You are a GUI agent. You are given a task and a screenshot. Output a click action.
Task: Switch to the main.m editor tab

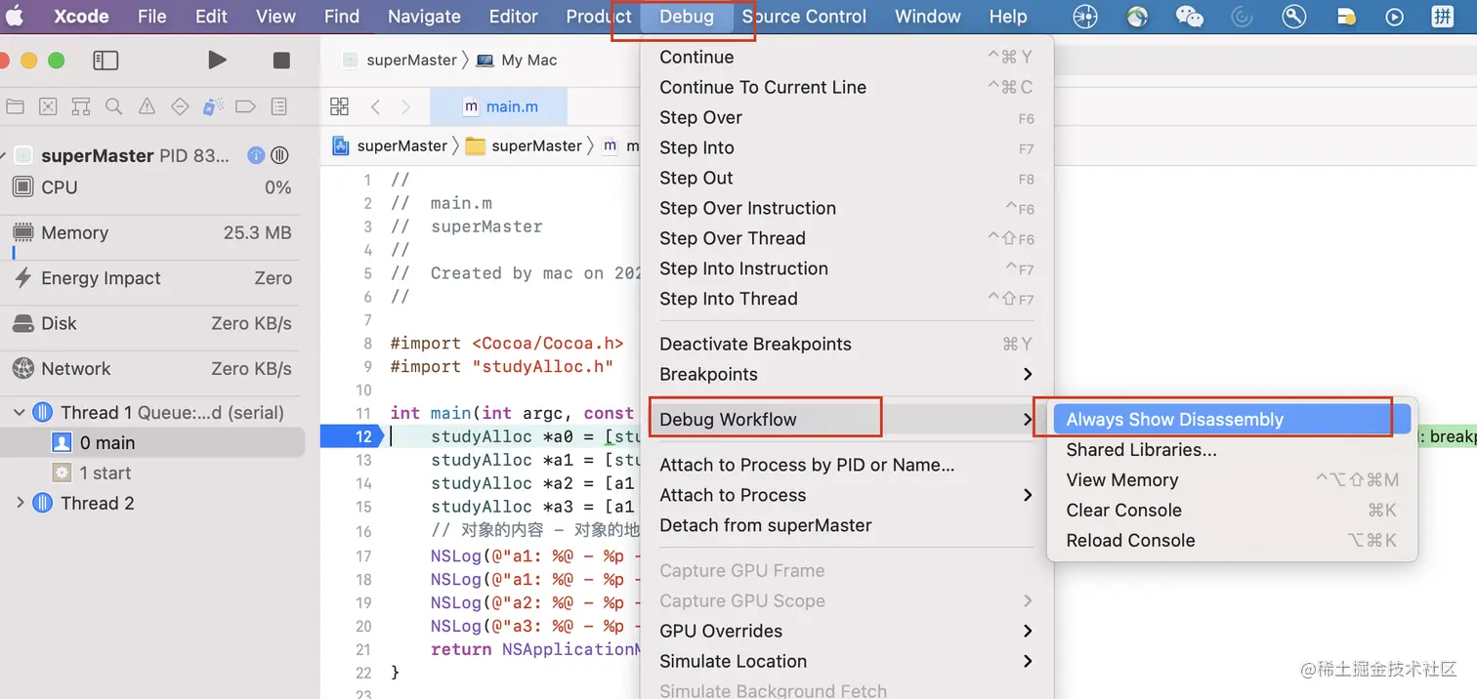(499, 106)
